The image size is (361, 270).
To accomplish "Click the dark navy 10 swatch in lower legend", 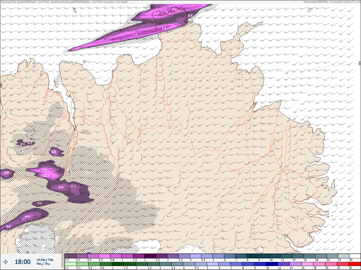I will pyautogui.click(x=272, y=264).
